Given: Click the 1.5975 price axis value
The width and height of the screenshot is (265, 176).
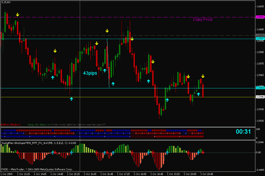Looking at the screenshot, I should pyautogui.click(x=260, y=64).
